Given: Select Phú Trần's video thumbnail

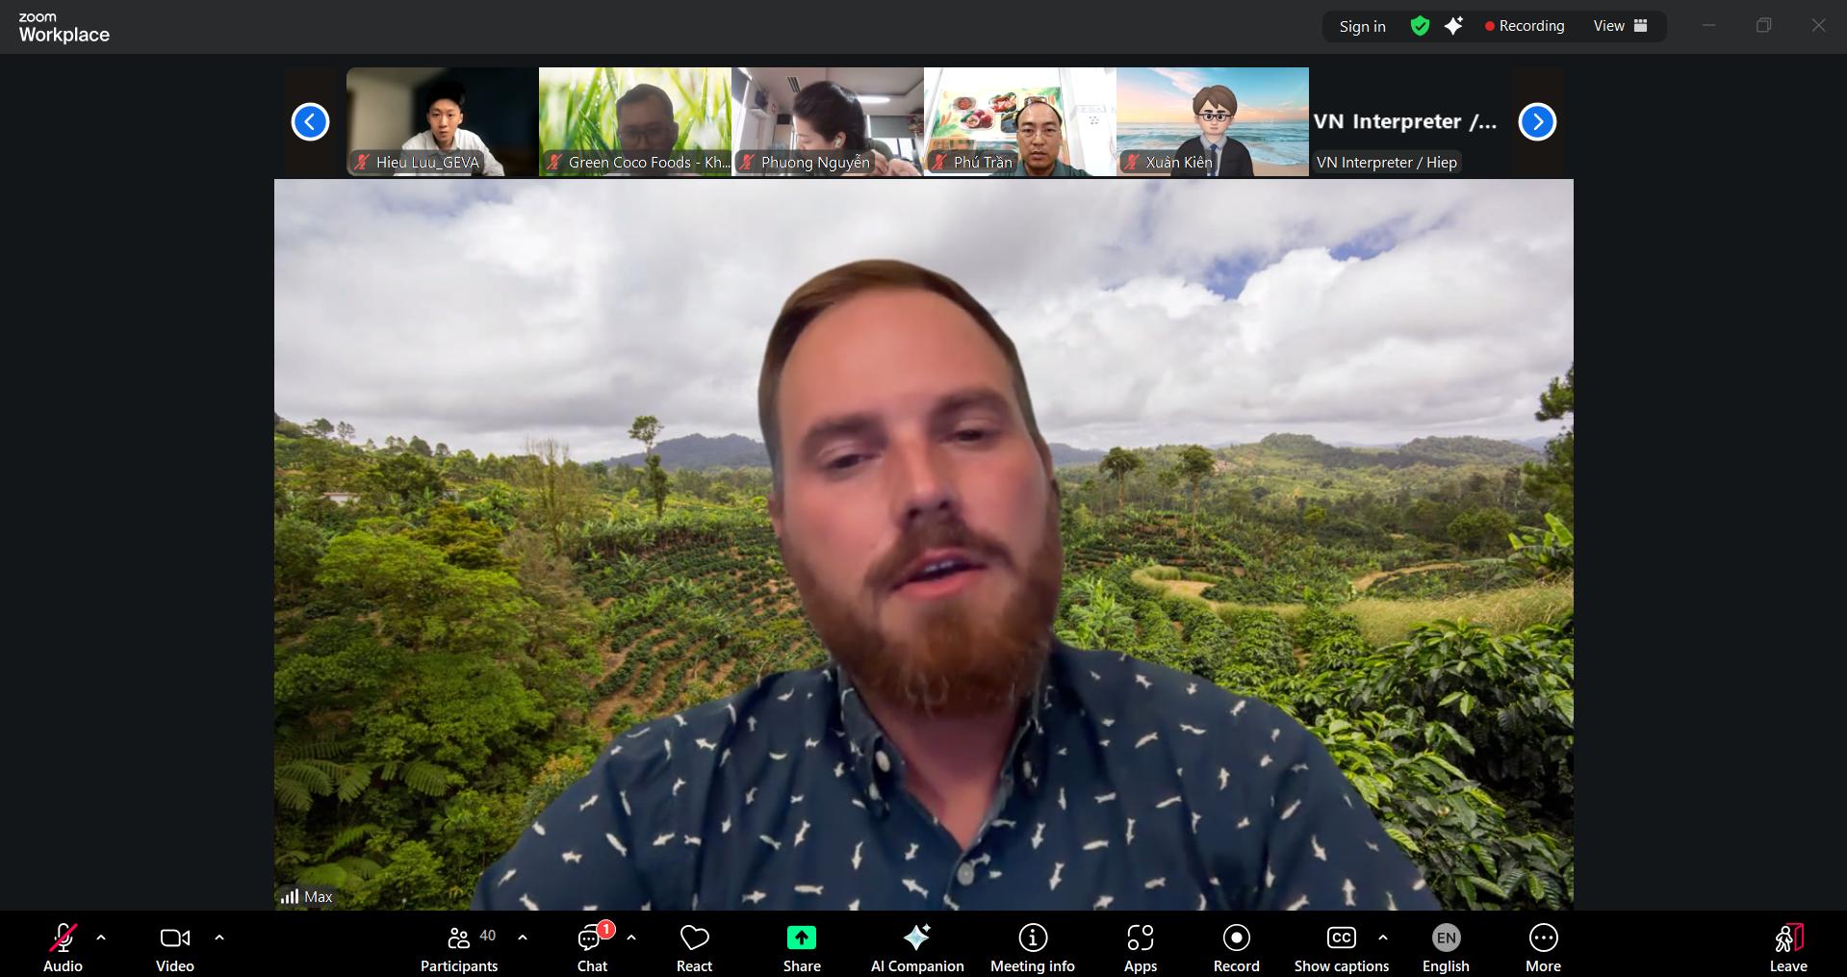Looking at the screenshot, I should pyautogui.click(x=1019, y=121).
